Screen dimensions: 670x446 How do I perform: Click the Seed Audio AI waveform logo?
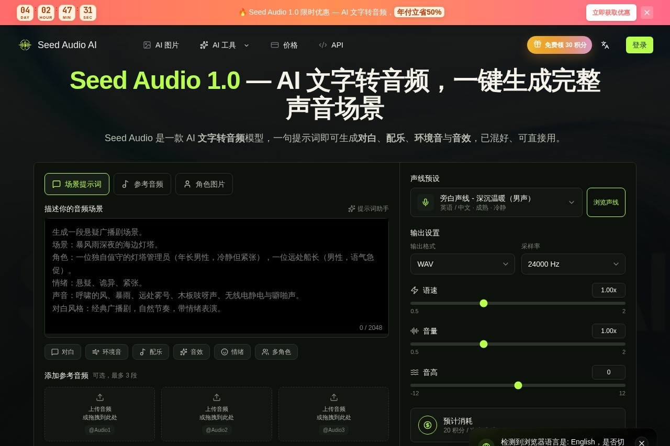[x=25, y=45]
